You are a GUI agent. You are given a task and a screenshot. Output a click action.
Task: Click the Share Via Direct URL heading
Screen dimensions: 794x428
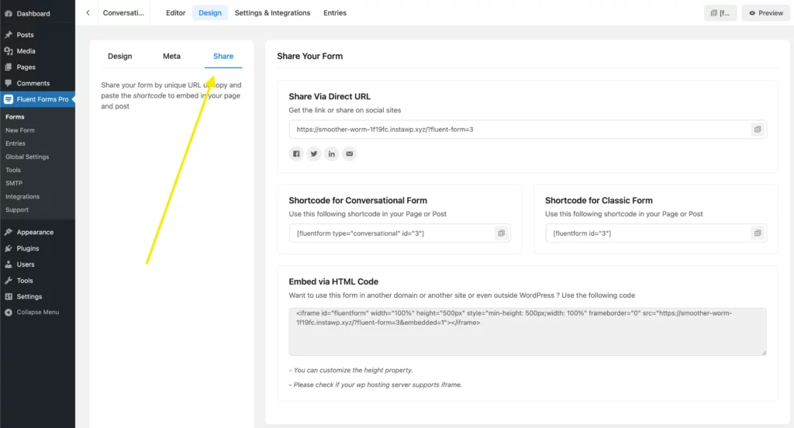coord(330,96)
